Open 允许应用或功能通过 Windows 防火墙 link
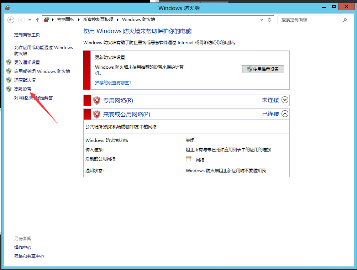Screen dimensions: 357x270 [43, 51]
